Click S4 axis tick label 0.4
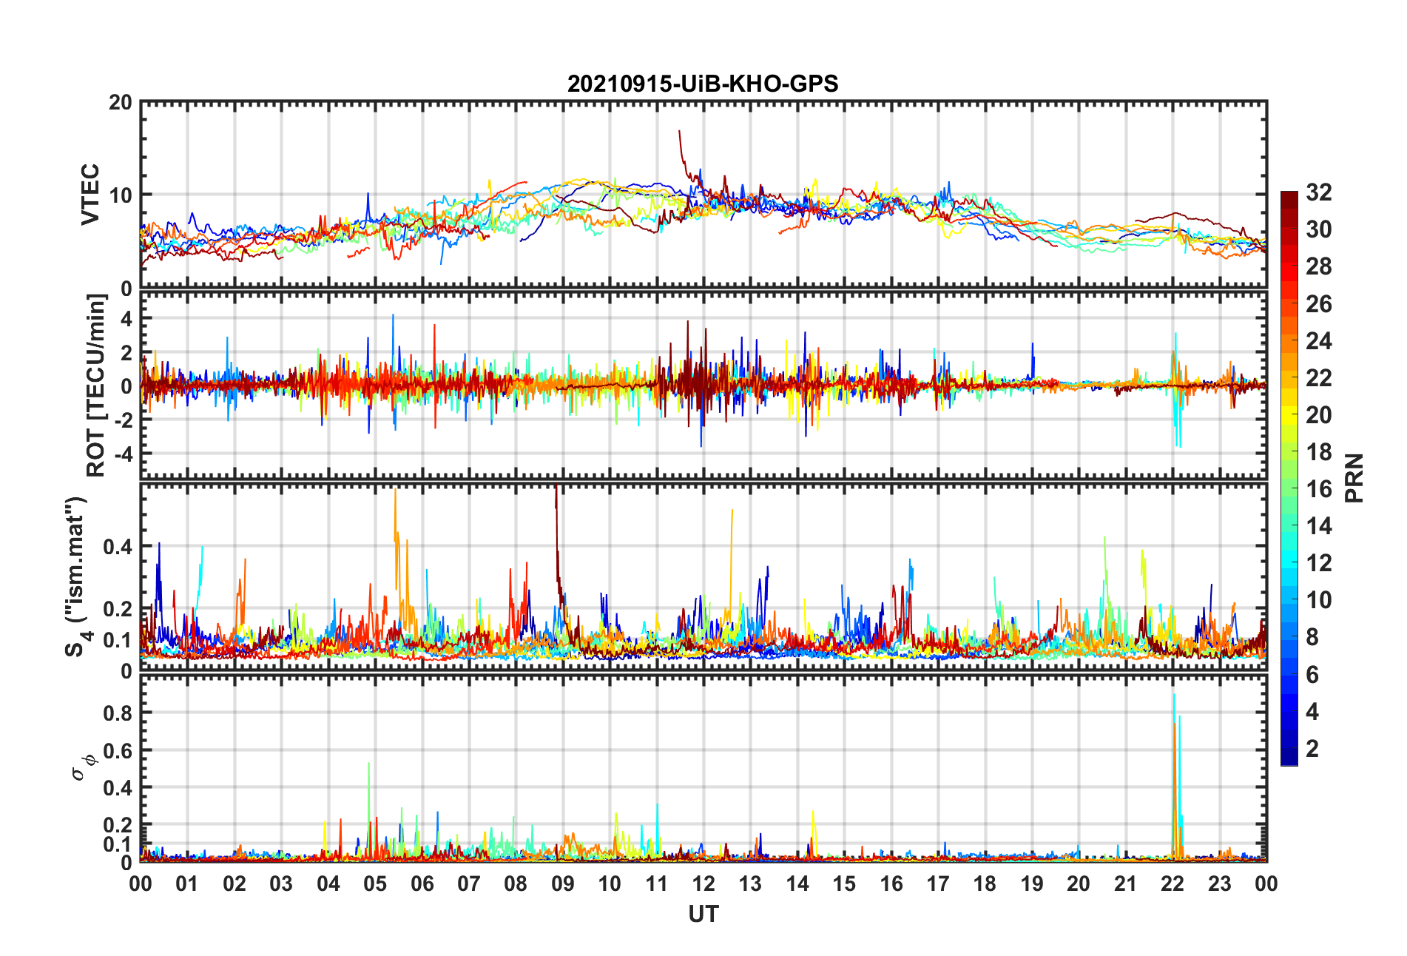Screen dimensions: 1407x956 point(118,547)
